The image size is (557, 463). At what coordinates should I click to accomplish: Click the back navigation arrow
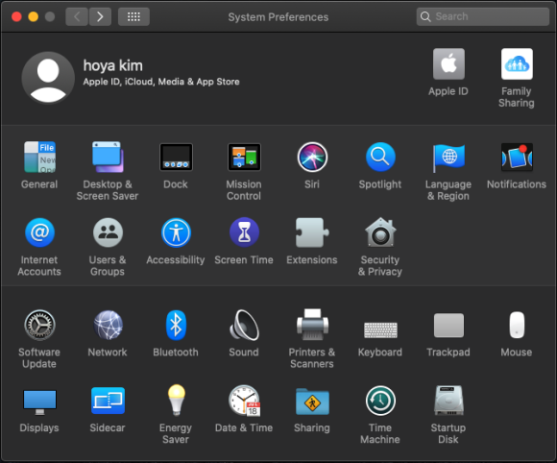(77, 16)
